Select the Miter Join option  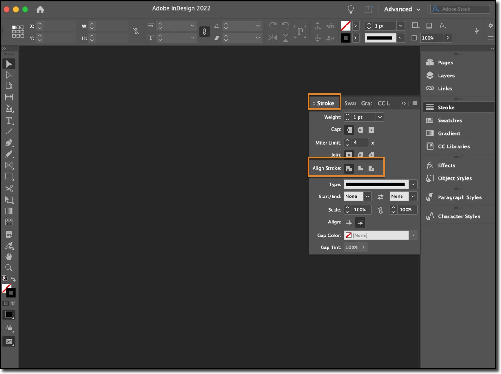point(349,155)
